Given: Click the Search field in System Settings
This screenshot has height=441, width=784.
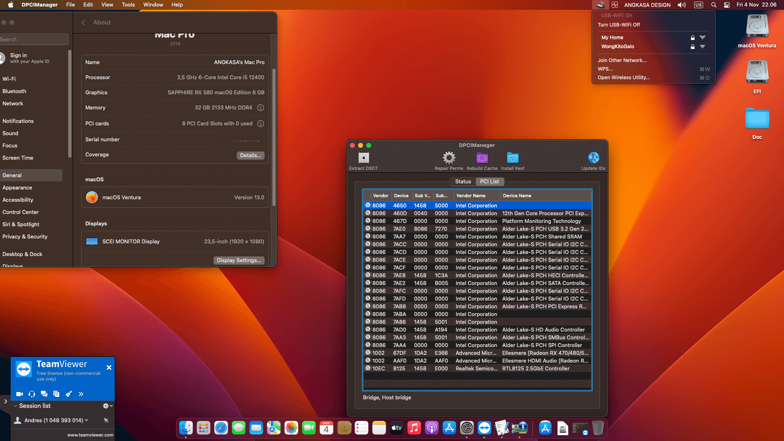Looking at the screenshot, I should 34,40.
